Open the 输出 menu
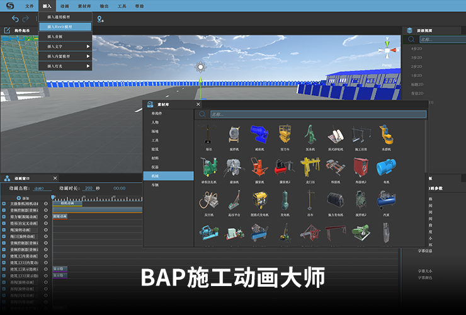 pos(104,6)
